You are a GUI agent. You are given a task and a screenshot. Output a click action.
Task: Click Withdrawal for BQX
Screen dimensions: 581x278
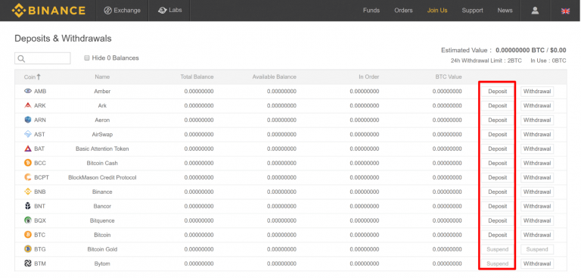coord(537,220)
